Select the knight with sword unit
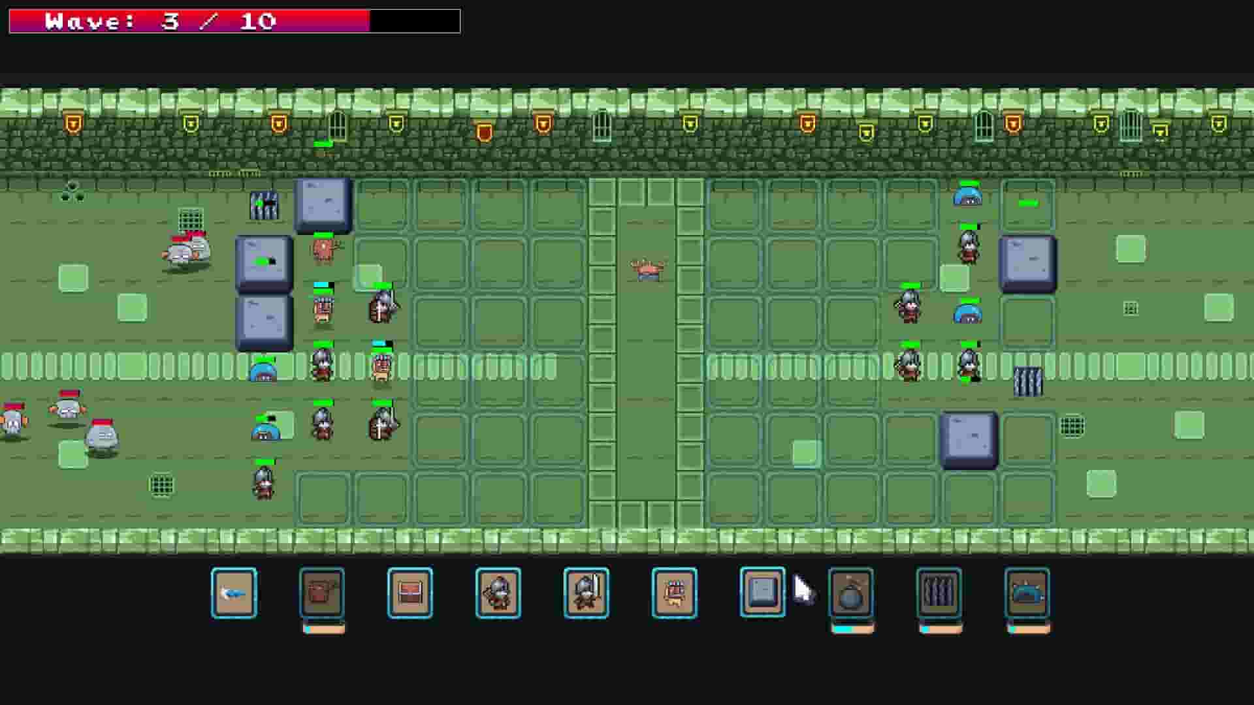Viewport: 1254px width, 705px height. click(x=585, y=592)
